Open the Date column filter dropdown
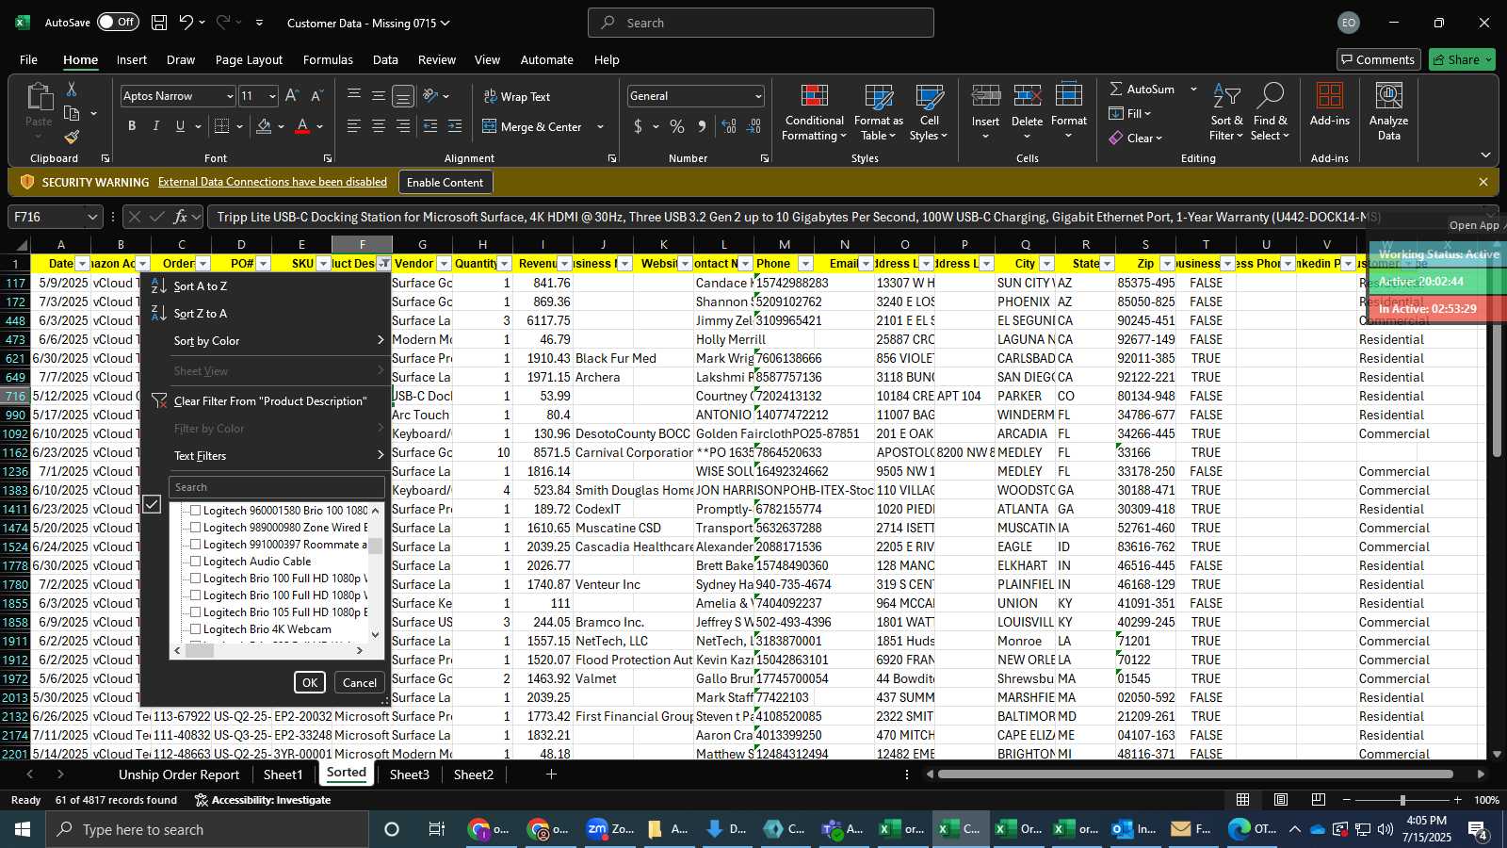 point(82,264)
